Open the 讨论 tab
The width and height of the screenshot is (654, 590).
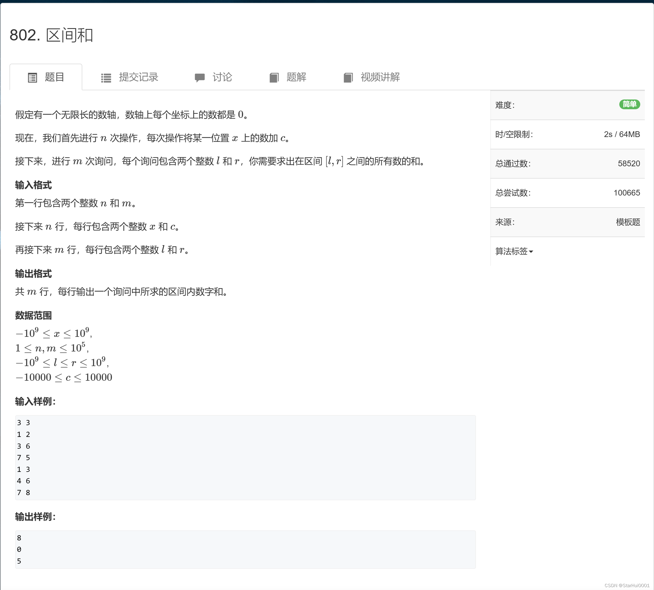(x=222, y=77)
